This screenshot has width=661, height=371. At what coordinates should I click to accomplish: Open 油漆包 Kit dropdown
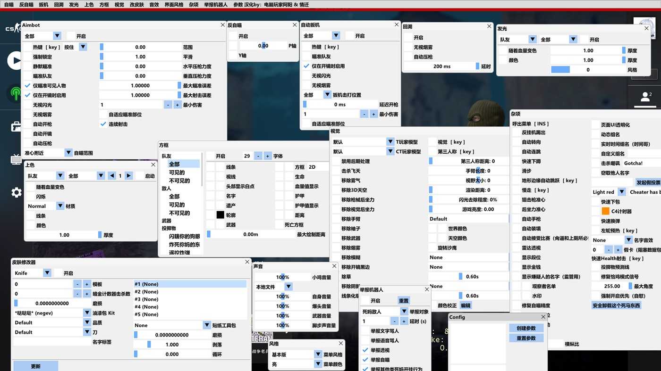(x=52, y=313)
